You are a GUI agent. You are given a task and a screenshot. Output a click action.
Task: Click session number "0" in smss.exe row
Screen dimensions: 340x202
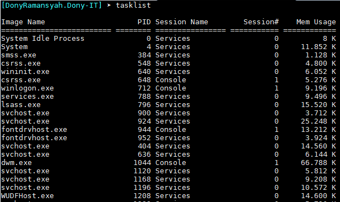(x=277, y=55)
